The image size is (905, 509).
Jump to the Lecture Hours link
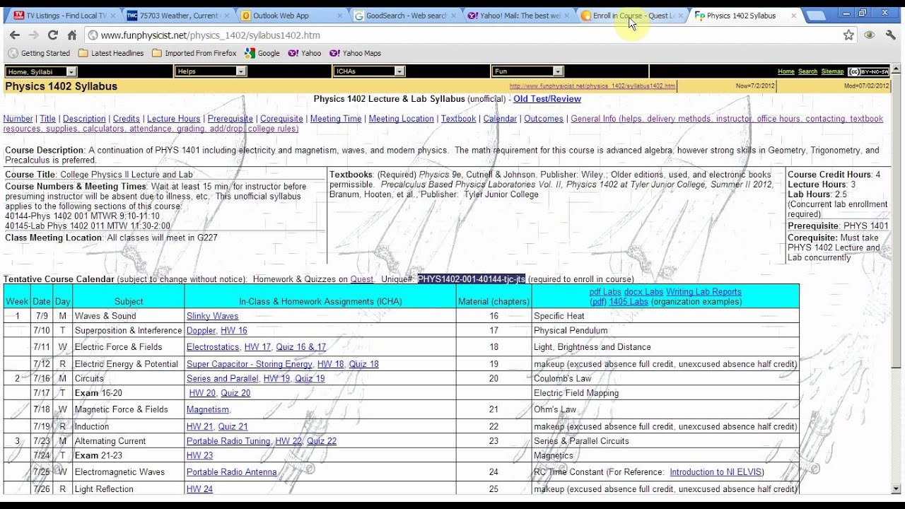tap(174, 119)
